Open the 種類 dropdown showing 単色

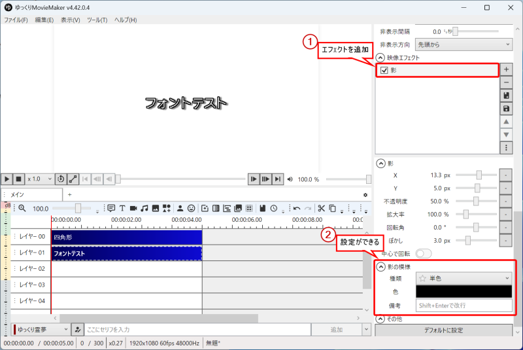click(x=464, y=278)
